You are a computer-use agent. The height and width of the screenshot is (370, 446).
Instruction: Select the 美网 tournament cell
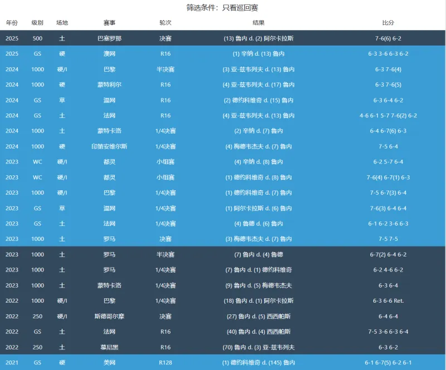point(109,363)
